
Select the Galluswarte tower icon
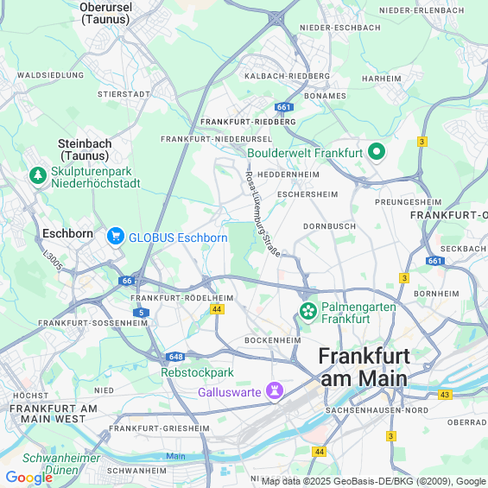point(275,391)
